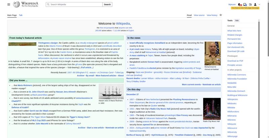The width and height of the screenshot is (269, 138).
Task: Expand the personal tools dropdown arrow
Action: coord(259,4)
